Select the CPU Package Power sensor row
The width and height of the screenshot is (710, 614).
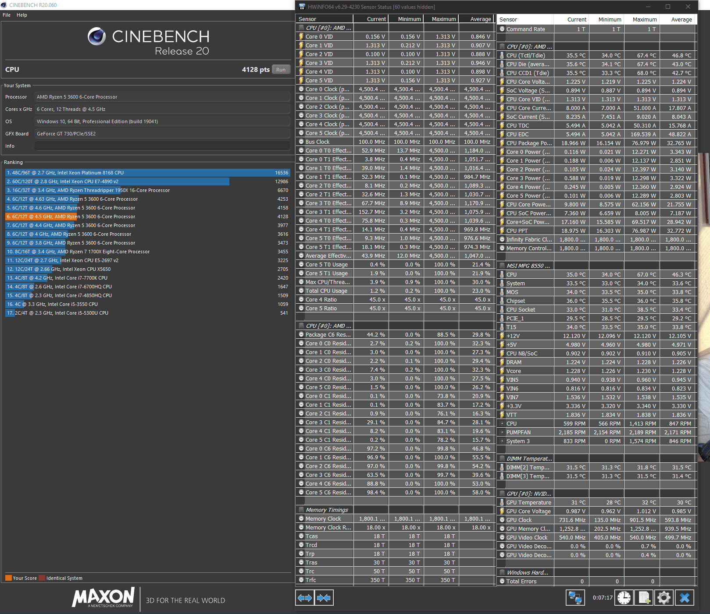click(x=596, y=143)
